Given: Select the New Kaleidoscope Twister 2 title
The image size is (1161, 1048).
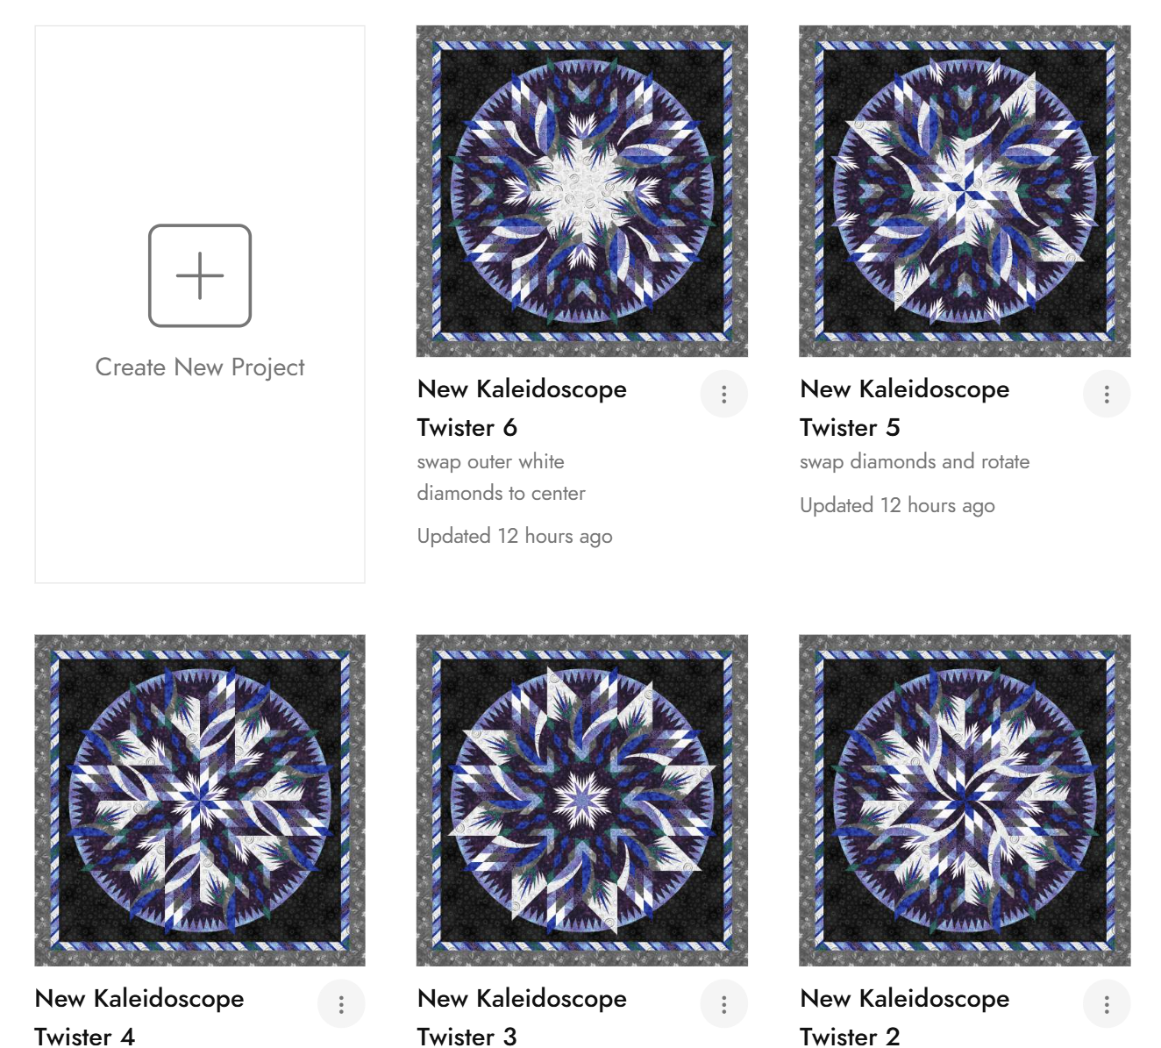Looking at the screenshot, I should tap(904, 1017).
